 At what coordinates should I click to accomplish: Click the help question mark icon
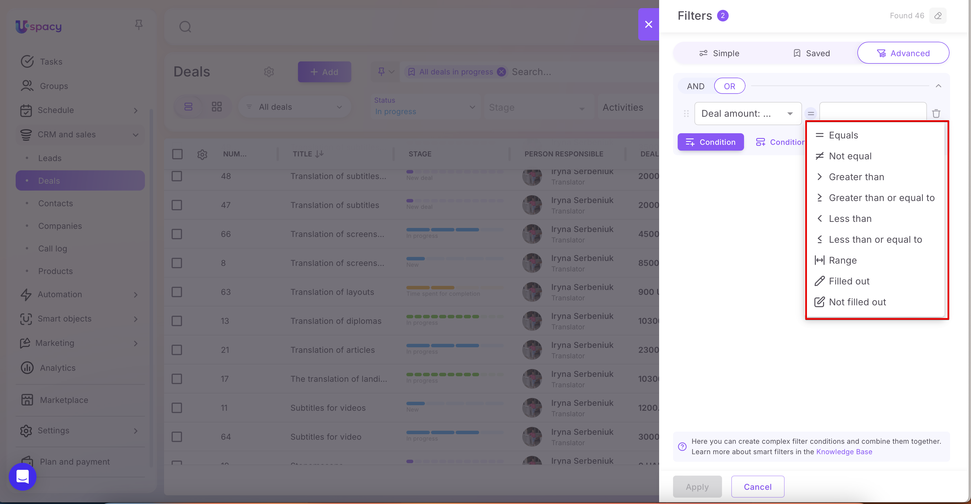[x=682, y=446]
